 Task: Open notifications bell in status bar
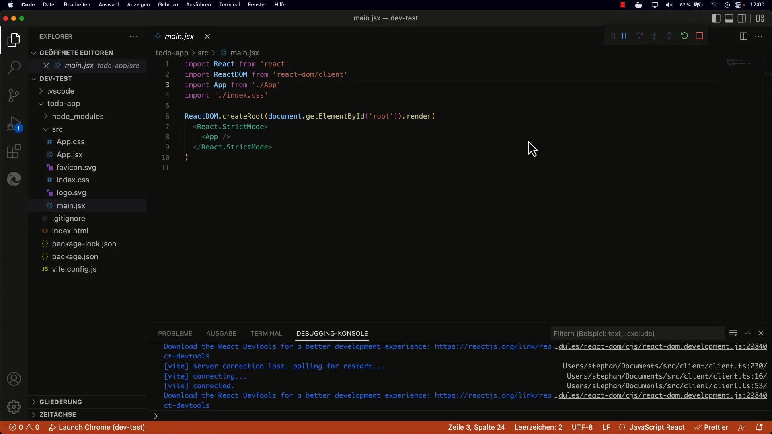pos(759,427)
